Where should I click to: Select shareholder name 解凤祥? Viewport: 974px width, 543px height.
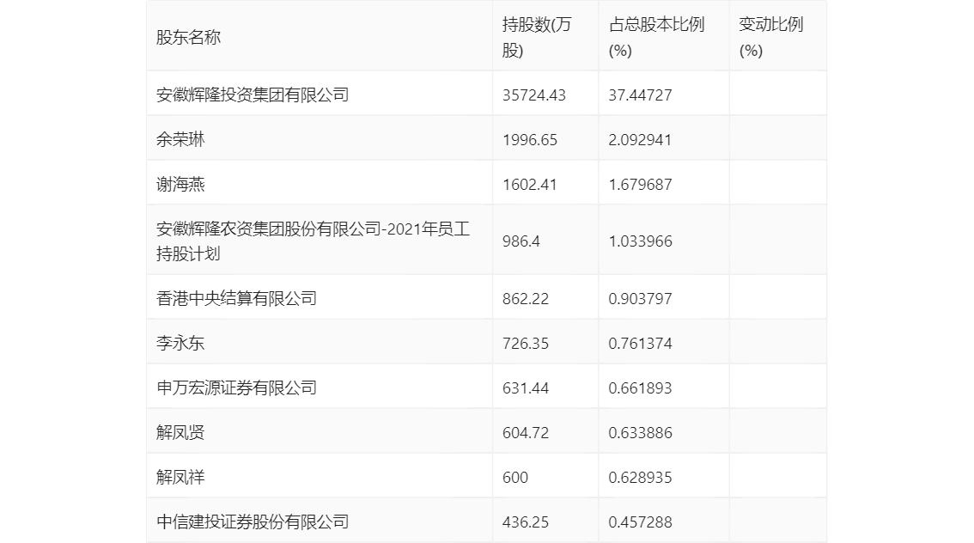coord(180,478)
